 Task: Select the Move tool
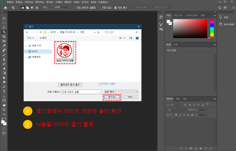tap(4, 18)
